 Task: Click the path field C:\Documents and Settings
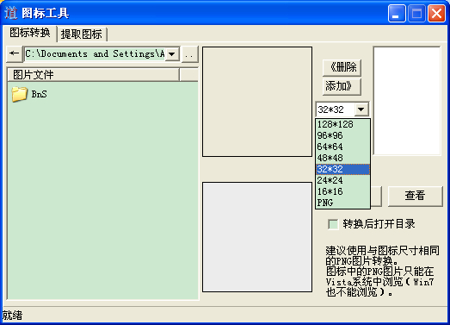95,53
